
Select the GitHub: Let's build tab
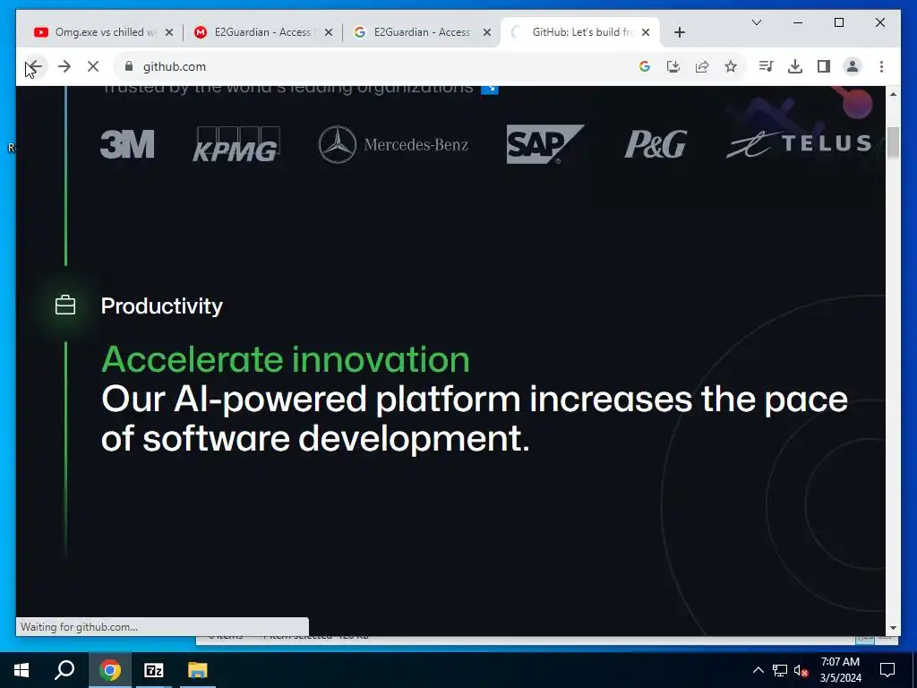pyautogui.click(x=580, y=32)
